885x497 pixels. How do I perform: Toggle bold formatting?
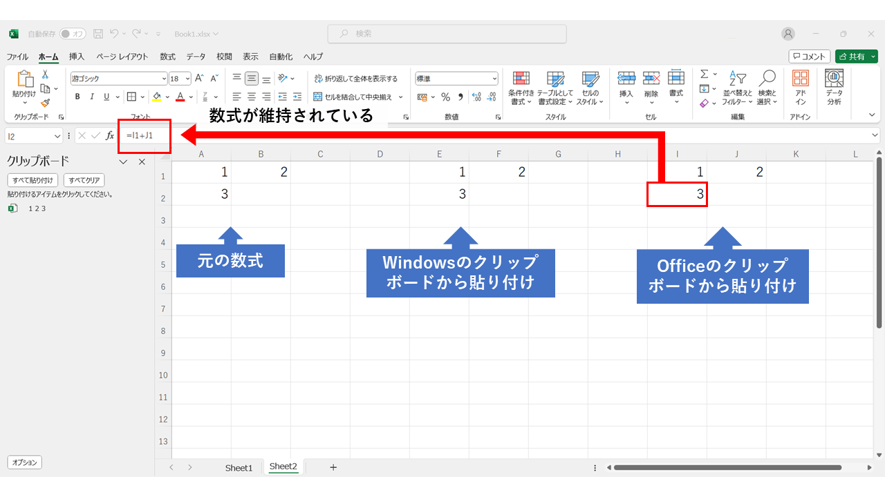(x=77, y=97)
